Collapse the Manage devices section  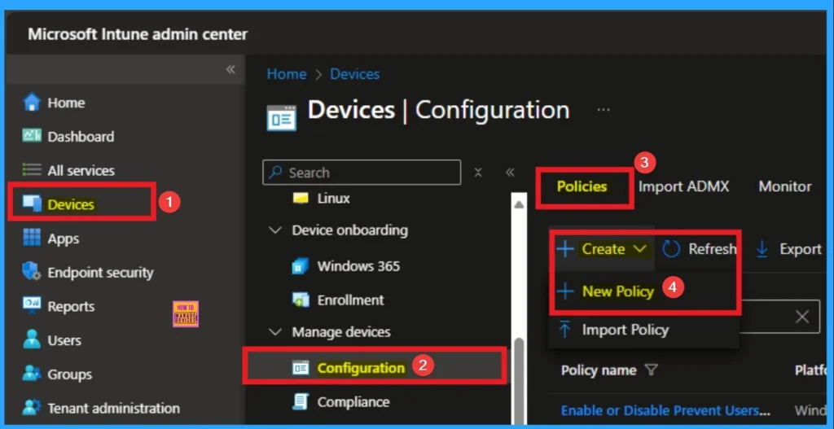click(x=275, y=332)
